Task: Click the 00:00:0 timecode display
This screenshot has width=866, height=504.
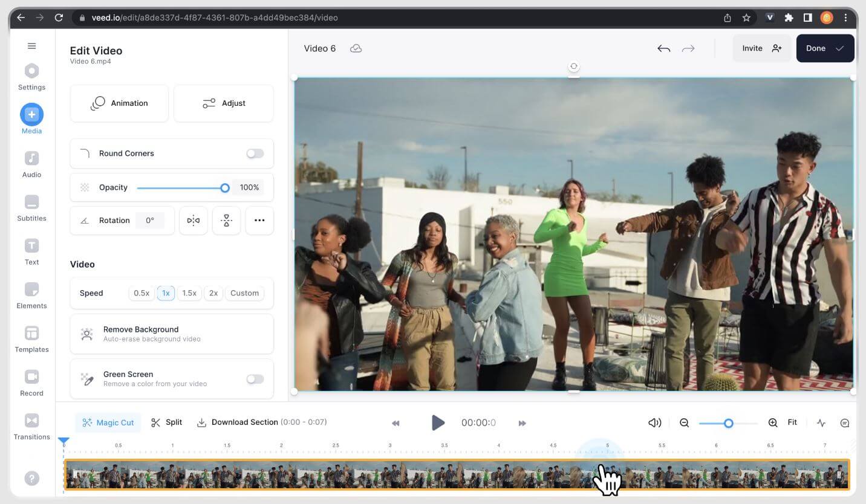Action: click(478, 423)
